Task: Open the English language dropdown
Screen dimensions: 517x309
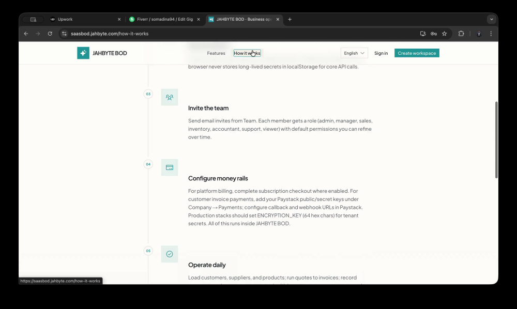Action: [x=354, y=53]
